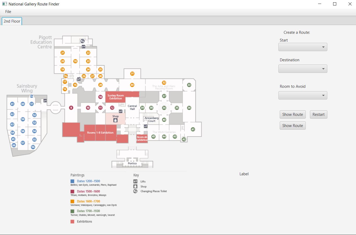356x235 pixels.
Task: Click the green room 31 marker at the top
Action: [132, 73]
